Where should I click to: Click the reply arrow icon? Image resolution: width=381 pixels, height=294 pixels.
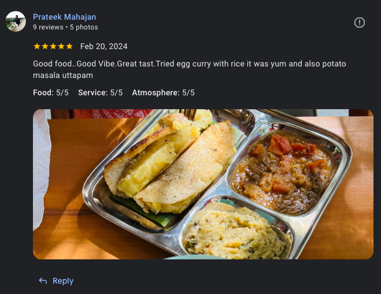tap(43, 281)
